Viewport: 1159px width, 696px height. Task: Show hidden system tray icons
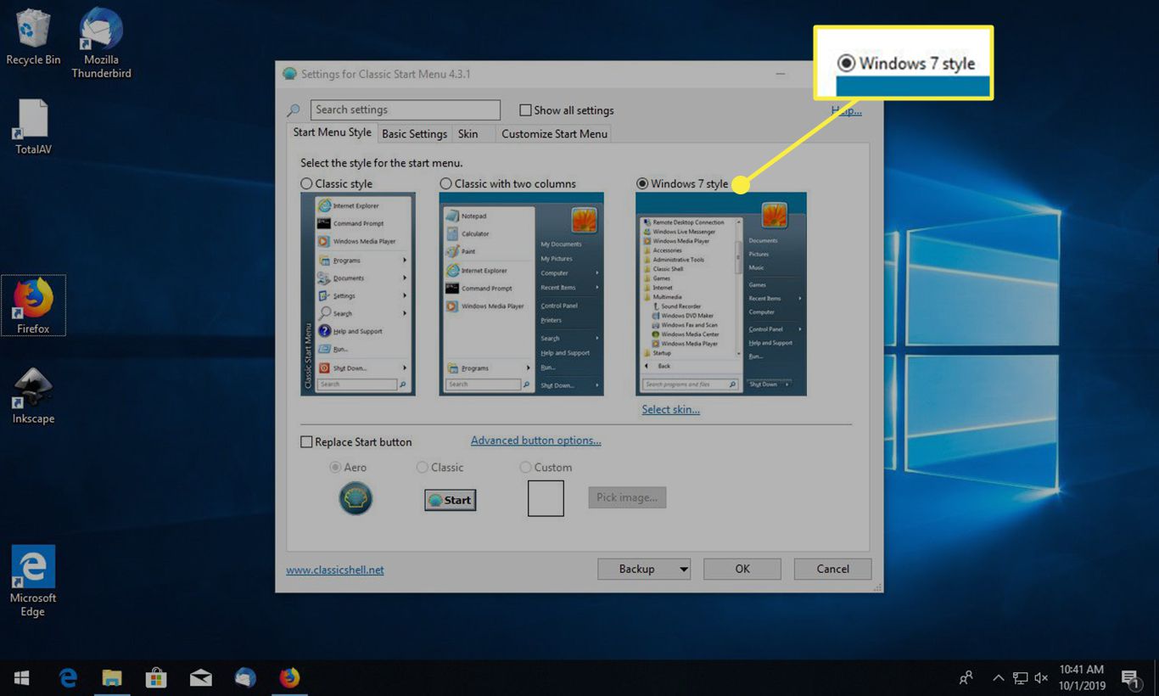[x=998, y=678]
